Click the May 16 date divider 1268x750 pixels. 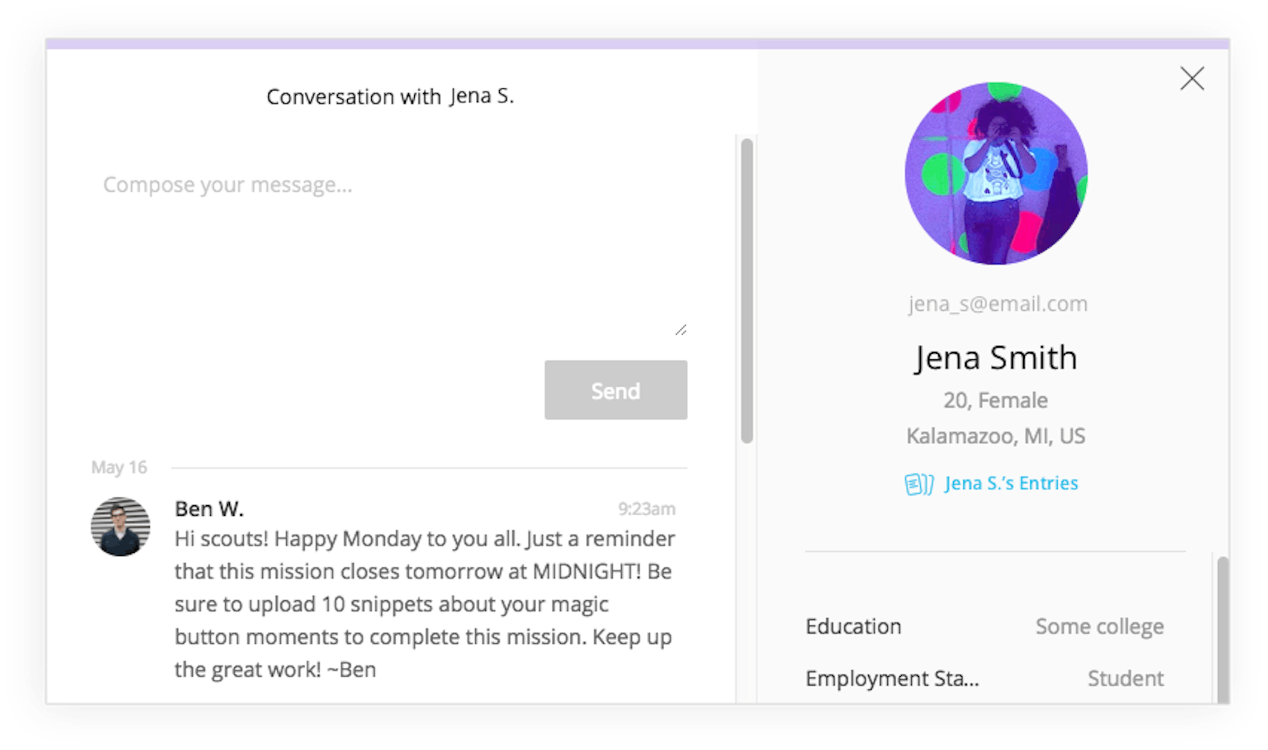119,467
